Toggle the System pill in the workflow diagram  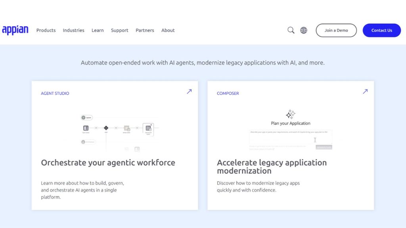point(87,118)
